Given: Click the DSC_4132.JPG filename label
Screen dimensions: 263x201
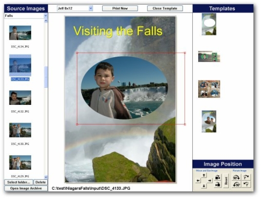Looking at the screenshot, I should click(20, 111).
